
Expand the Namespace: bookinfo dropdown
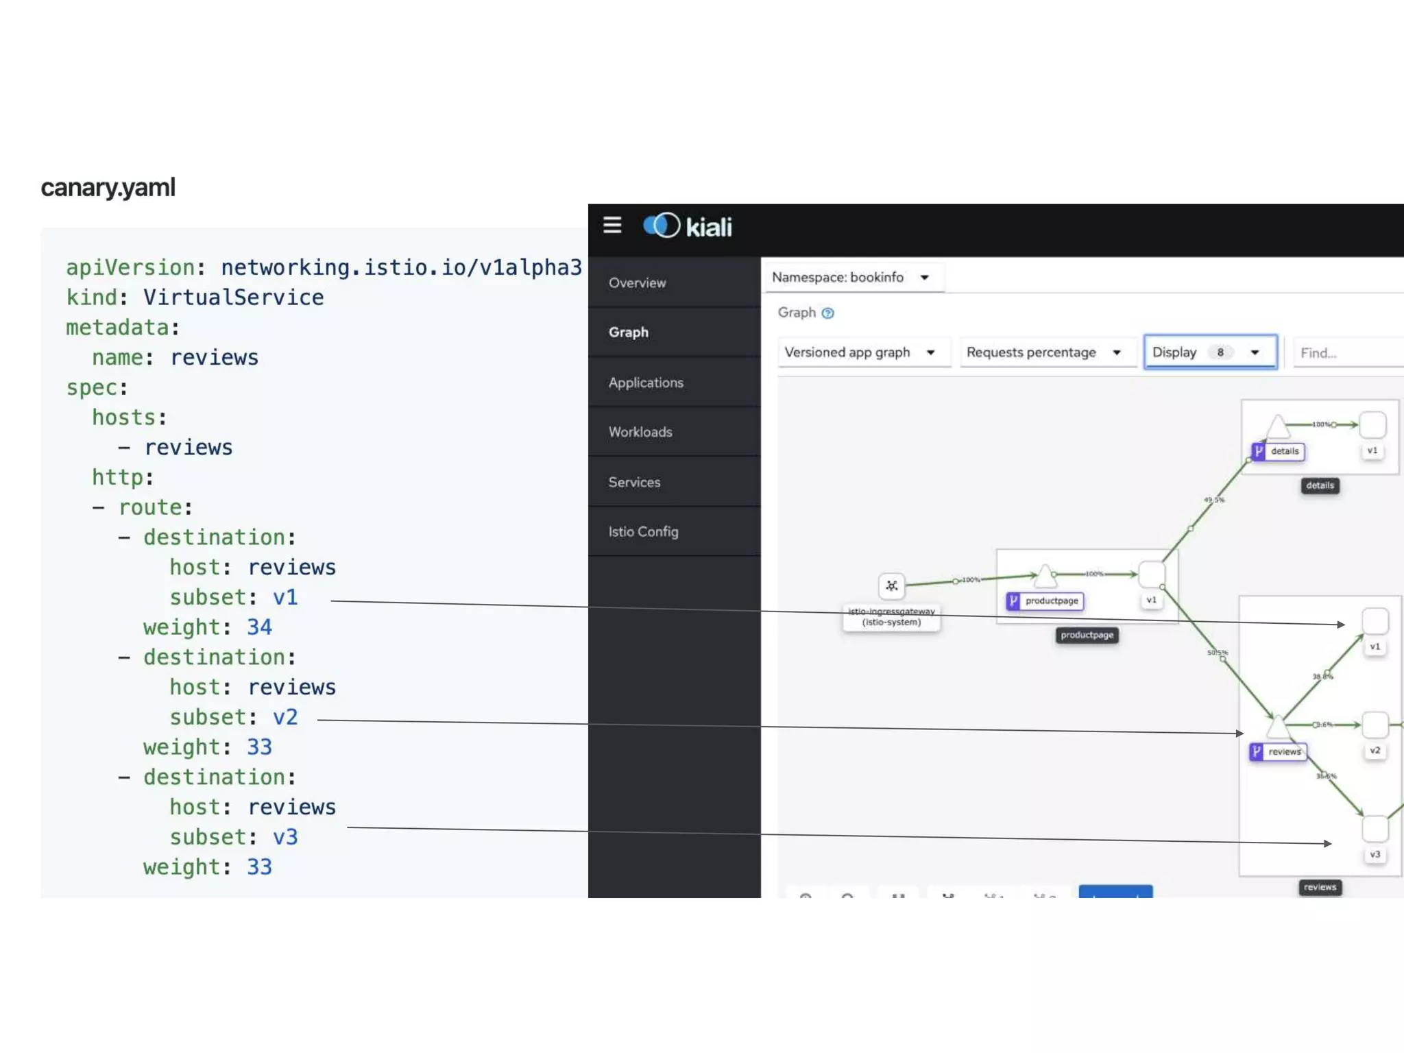[851, 278]
